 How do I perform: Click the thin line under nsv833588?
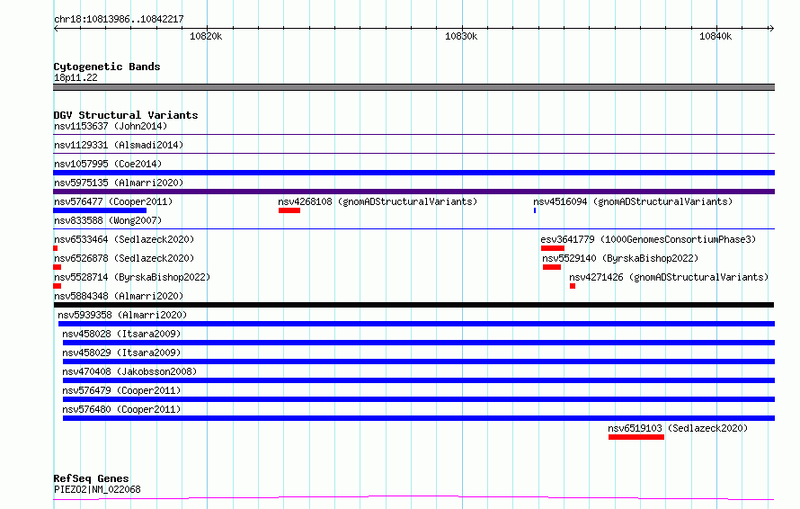coord(413,228)
